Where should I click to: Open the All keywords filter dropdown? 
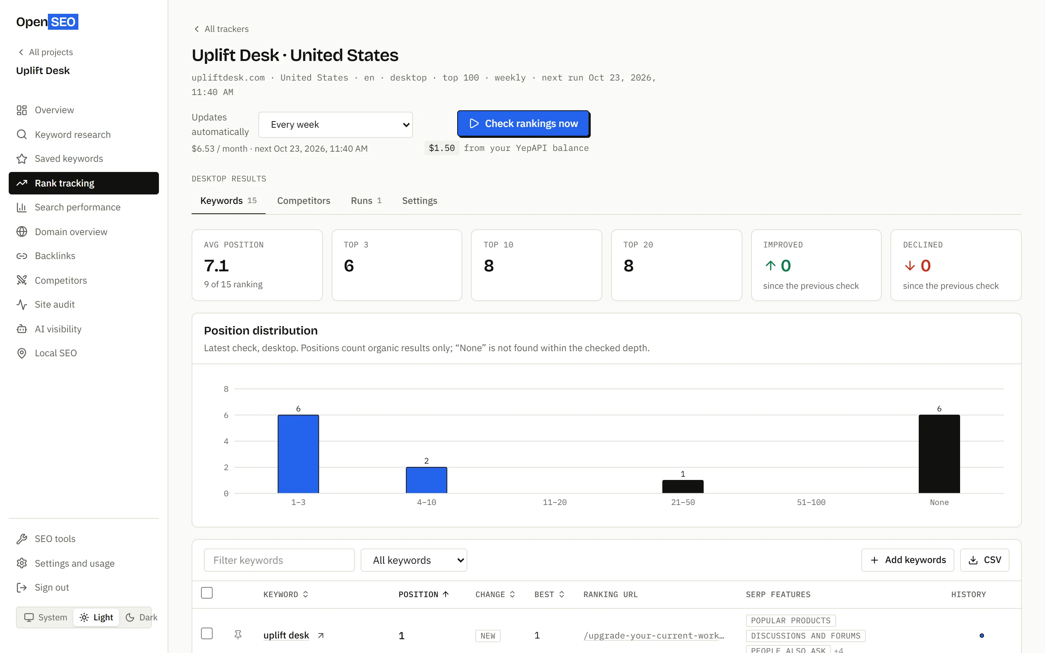pos(414,560)
